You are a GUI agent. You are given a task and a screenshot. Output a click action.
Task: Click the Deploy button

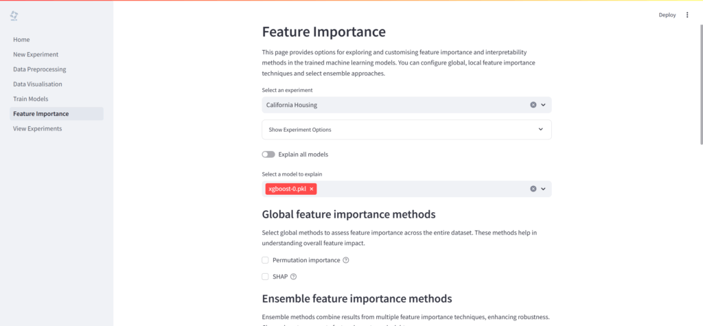pyautogui.click(x=667, y=15)
